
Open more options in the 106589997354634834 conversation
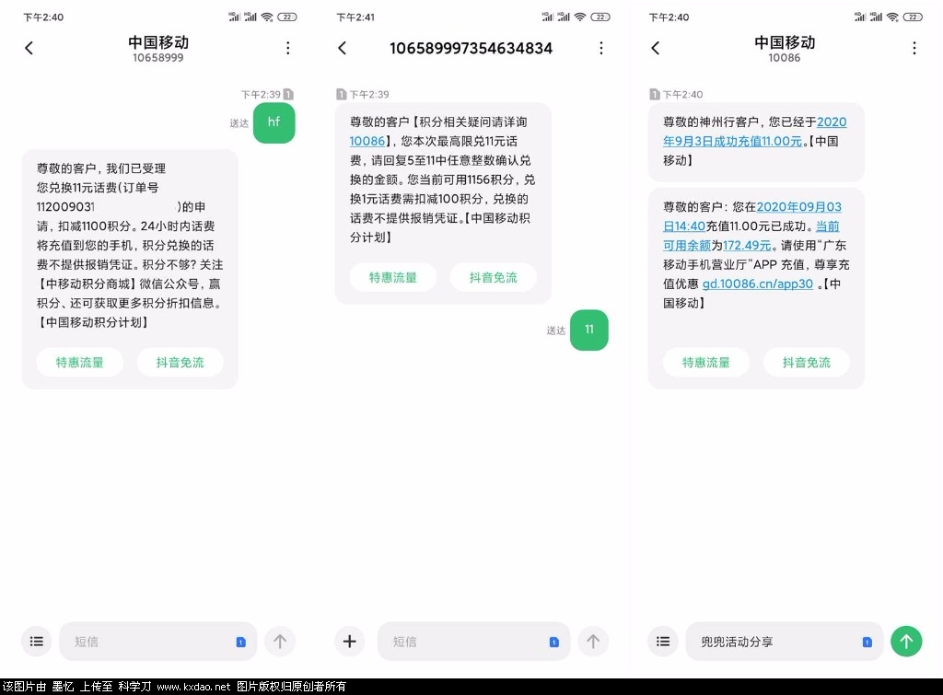(x=600, y=48)
